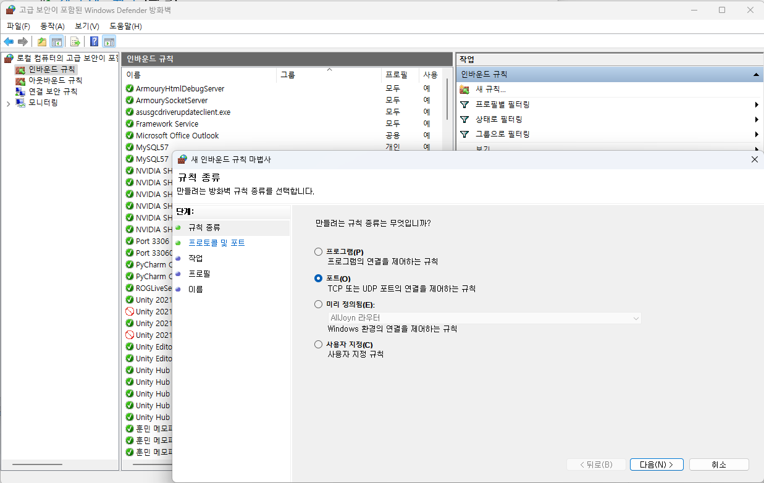The height and width of the screenshot is (483, 764).
Task: Click the green check icon for ArmouryHtmlDebugServer
Action: 130,88
